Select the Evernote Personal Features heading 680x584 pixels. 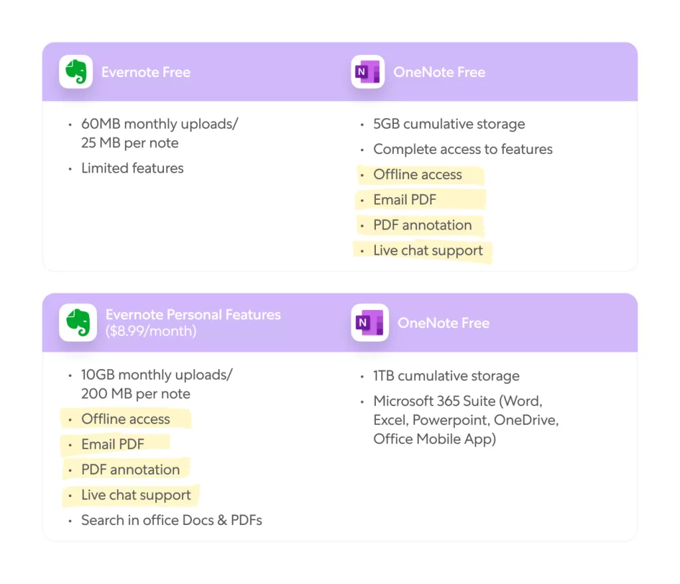tap(193, 315)
